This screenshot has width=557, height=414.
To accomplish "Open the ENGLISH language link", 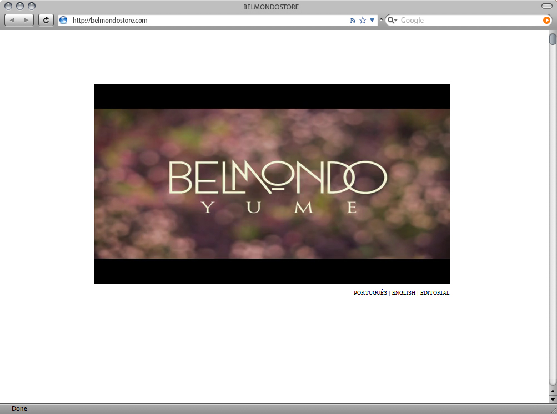I will 404,293.
